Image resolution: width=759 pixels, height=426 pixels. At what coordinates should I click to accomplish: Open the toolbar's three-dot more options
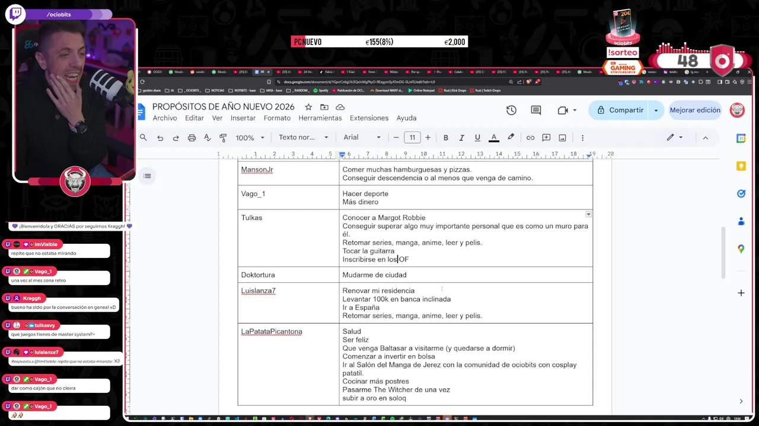582,137
